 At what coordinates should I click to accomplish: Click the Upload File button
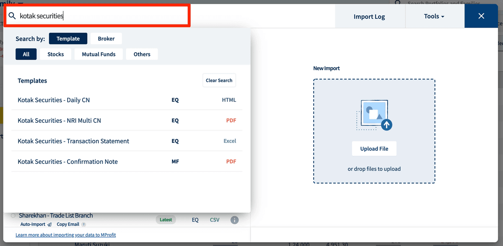374,149
